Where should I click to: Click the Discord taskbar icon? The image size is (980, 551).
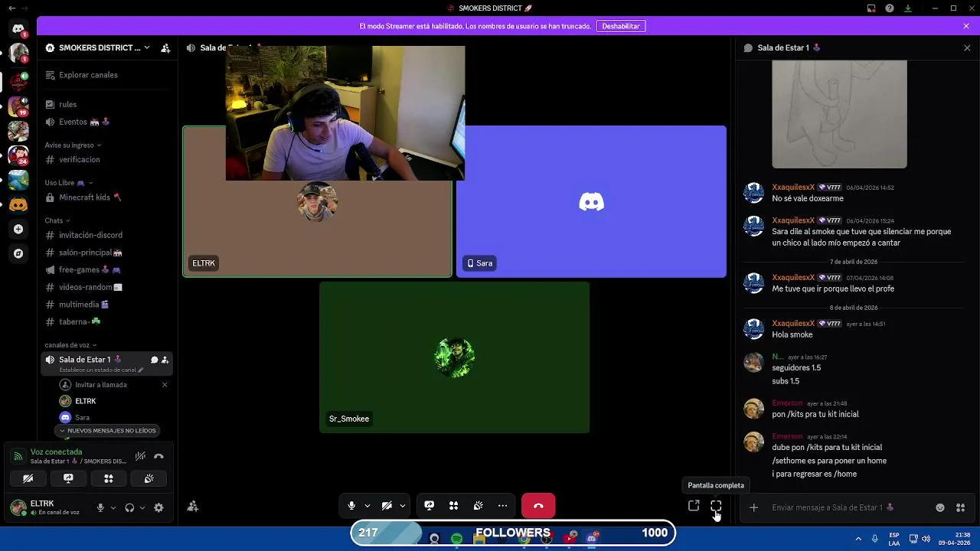(591, 539)
